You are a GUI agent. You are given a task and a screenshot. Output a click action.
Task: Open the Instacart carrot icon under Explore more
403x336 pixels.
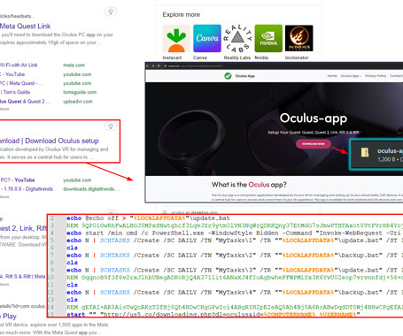(176, 38)
